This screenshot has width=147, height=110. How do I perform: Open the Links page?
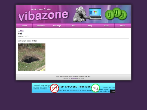tap(106, 26)
